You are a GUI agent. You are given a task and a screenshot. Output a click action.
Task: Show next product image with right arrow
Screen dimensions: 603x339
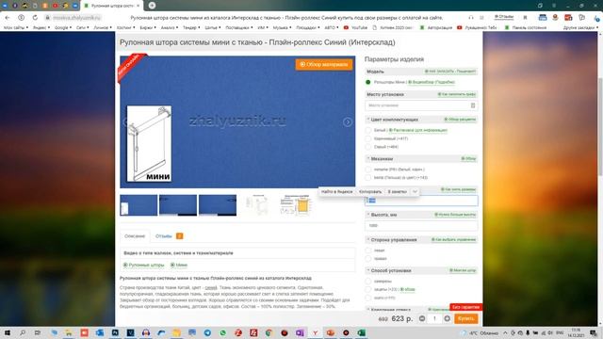tap(348, 122)
